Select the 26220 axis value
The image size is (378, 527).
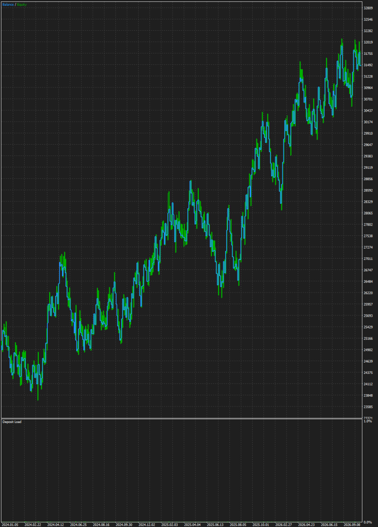click(x=368, y=294)
